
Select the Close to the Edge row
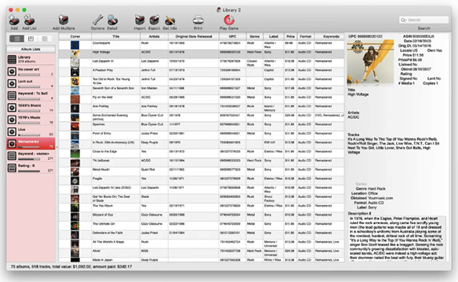[x=202, y=153]
